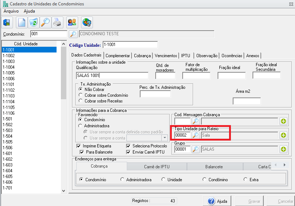Click the Cancelar button
This screenshot has height=206, width=295.
[x=281, y=201]
